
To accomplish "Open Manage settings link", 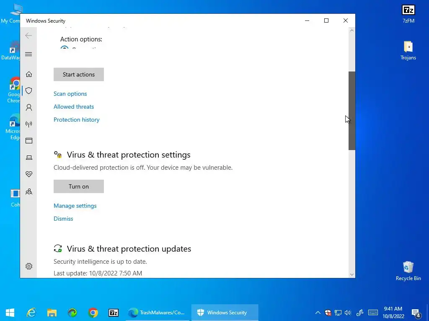I will [x=75, y=206].
